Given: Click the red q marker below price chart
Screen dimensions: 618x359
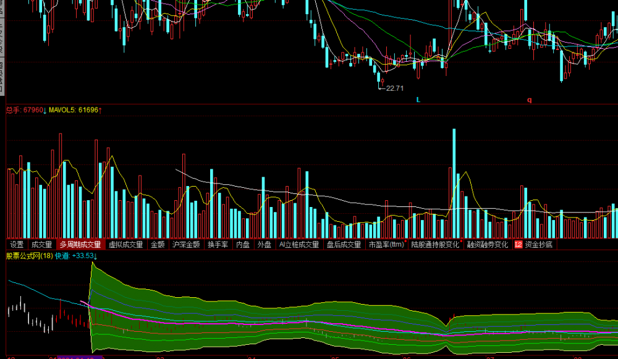Looking at the screenshot, I should click(530, 99).
